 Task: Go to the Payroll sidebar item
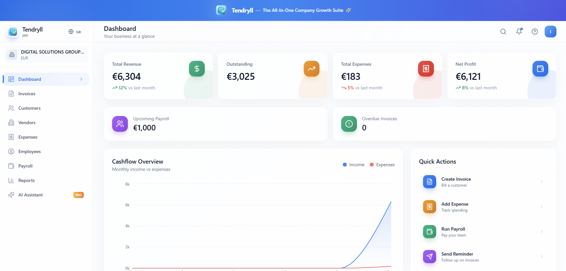tap(26, 166)
